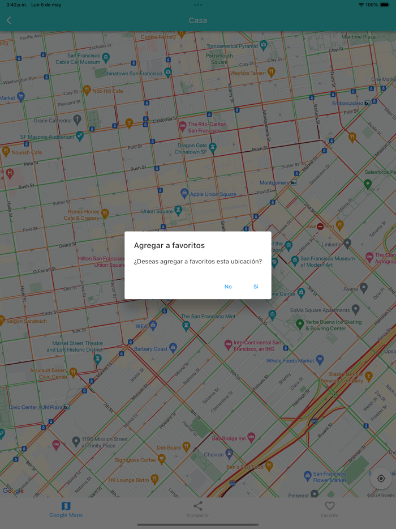Tap the No button in the dialog
396x529 pixels.
[228, 287]
